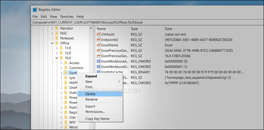Click the data value 0x00000000 (0)
This screenshot has height=130, width=264.
pyautogui.click(x=176, y=61)
